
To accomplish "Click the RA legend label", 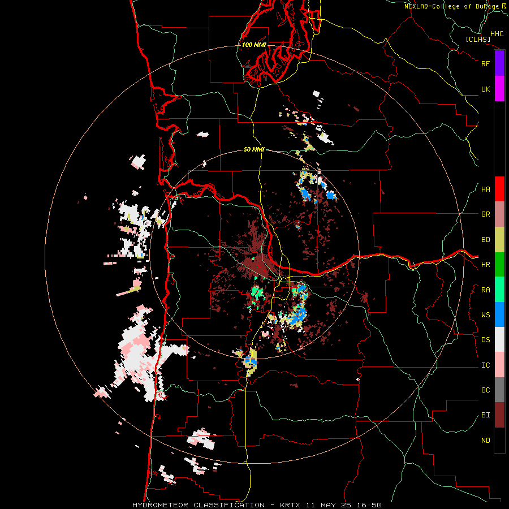I will tap(485, 290).
